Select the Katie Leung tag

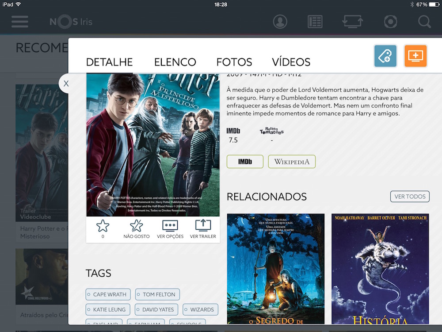click(x=108, y=309)
